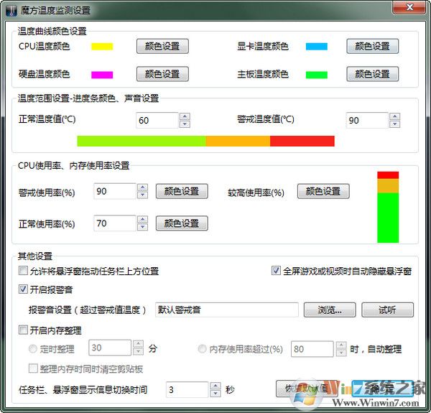Screen dimensions: 431x413
Task: Click the 警戒使用率 input field
Action: [x=115, y=191]
